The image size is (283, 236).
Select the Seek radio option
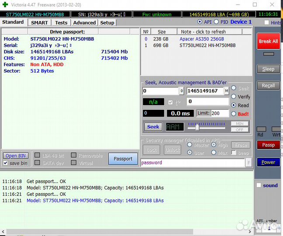(x=234, y=88)
